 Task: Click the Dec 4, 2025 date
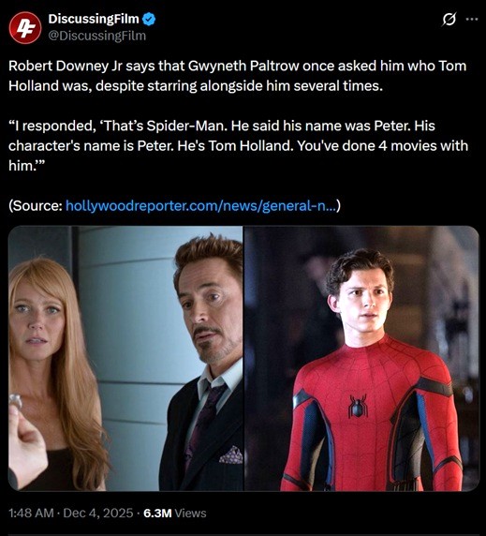pyautogui.click(x=98, y=513)
